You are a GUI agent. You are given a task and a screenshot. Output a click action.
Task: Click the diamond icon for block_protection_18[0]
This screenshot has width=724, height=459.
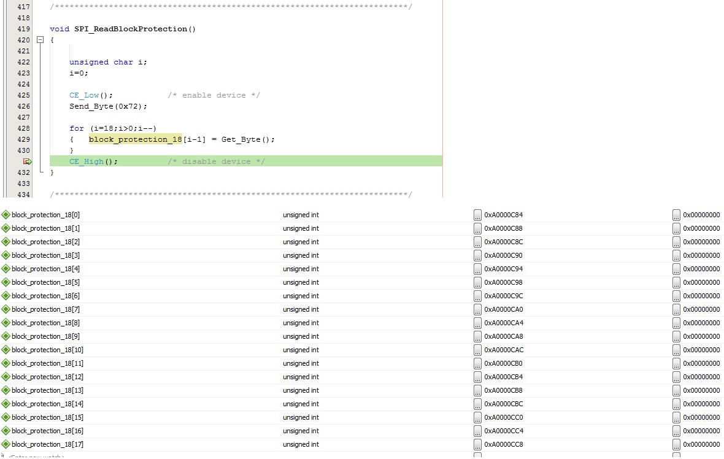[6, 215]
